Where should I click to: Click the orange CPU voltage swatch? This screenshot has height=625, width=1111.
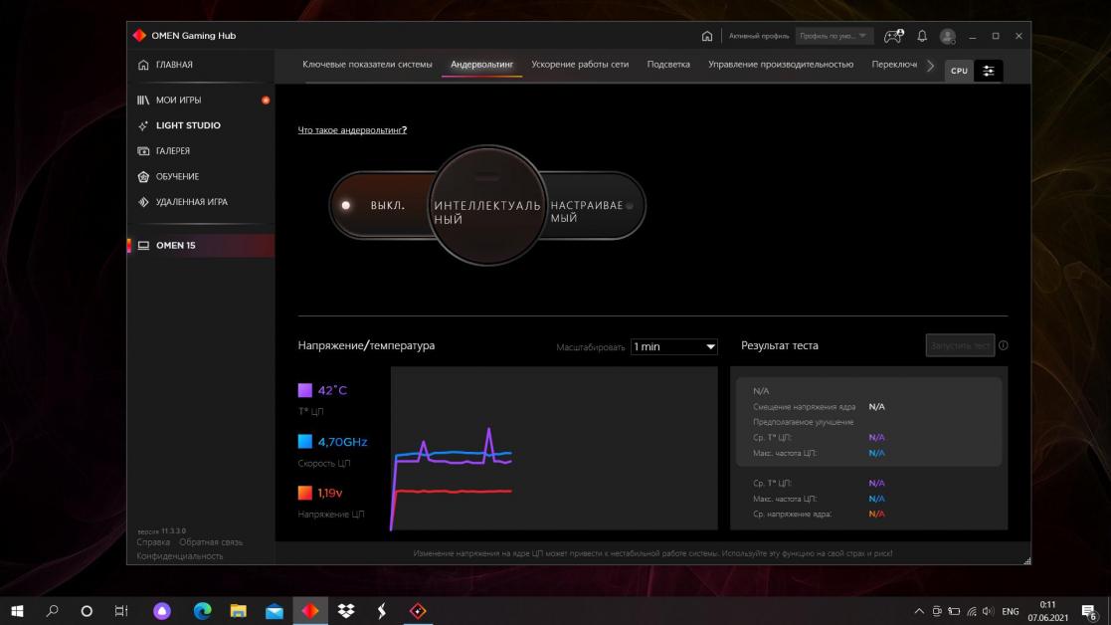coord(304,493)
